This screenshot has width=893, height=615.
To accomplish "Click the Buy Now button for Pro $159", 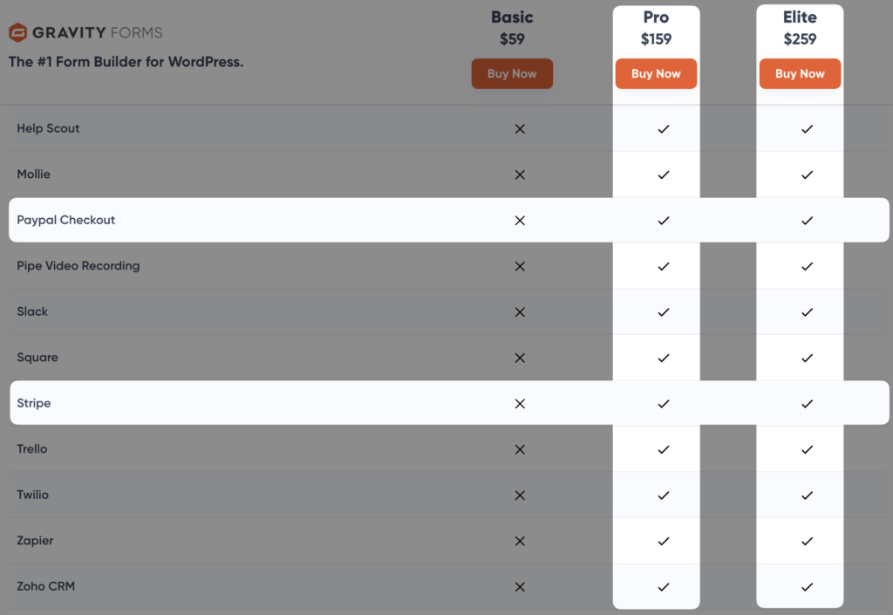I will pyautogui.click(x=656, y=73).
